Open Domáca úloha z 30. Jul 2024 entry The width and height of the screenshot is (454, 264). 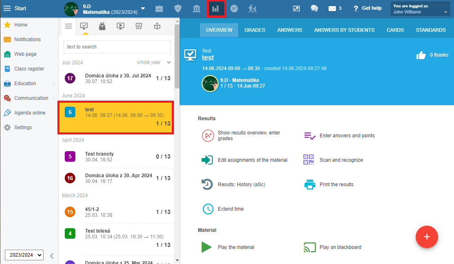(x=116, y=78)
